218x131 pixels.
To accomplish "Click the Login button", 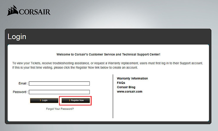I will pyautogui.click(x=44, y=100).
